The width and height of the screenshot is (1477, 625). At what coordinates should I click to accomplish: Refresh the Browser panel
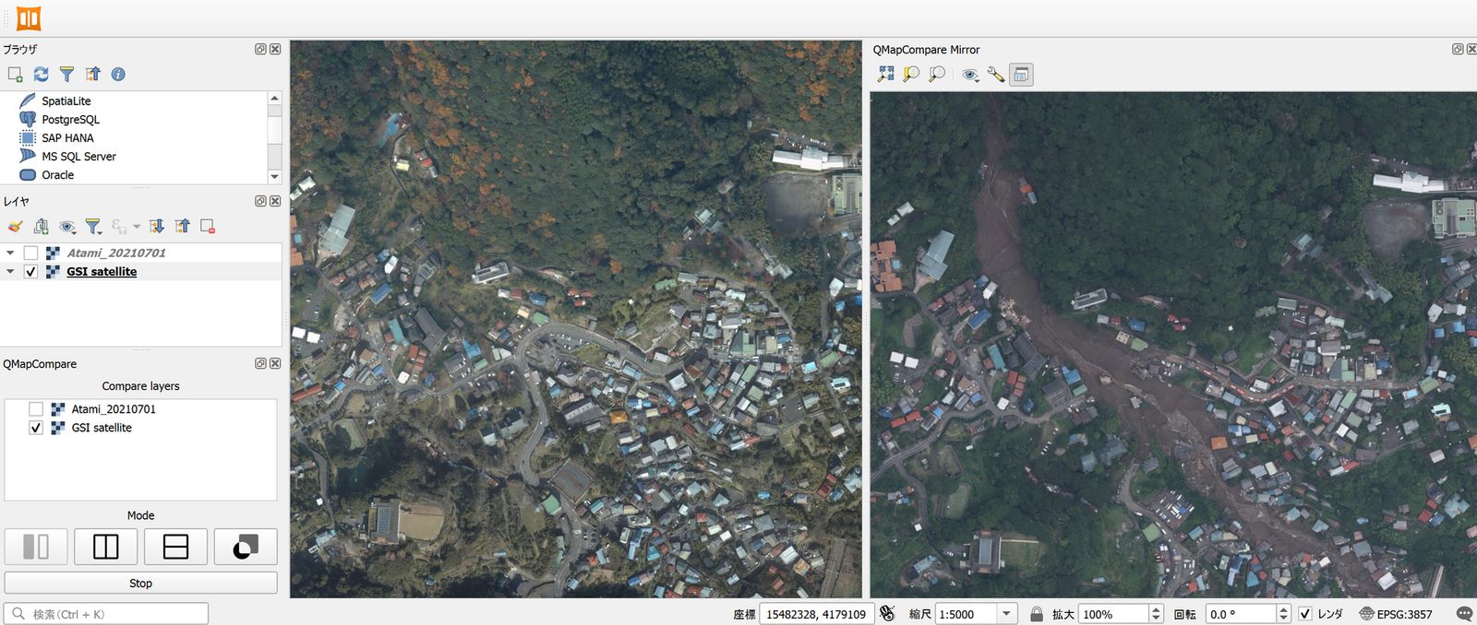tap(41, 74)
